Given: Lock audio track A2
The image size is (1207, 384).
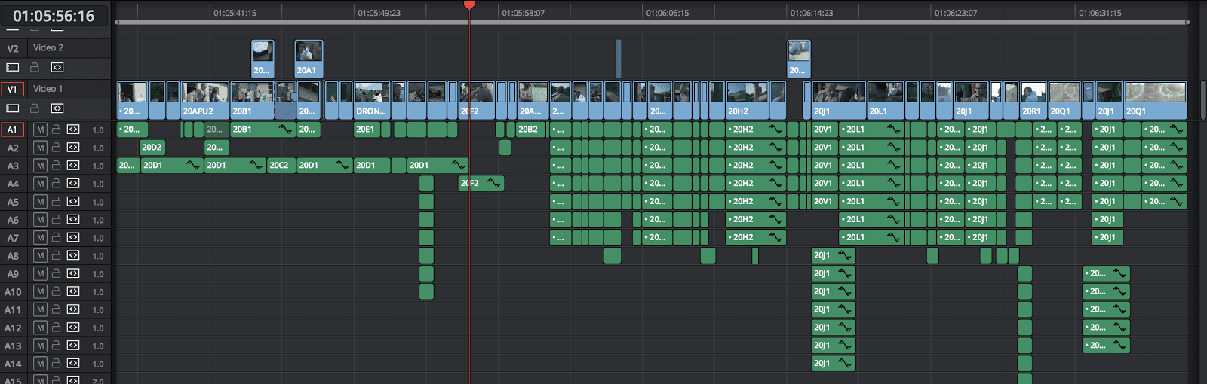Looking at the screenshot, I should point(57,148).
